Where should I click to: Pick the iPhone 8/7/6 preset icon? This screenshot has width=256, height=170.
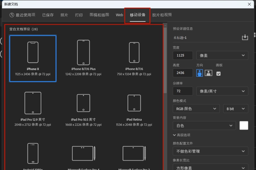134,52
